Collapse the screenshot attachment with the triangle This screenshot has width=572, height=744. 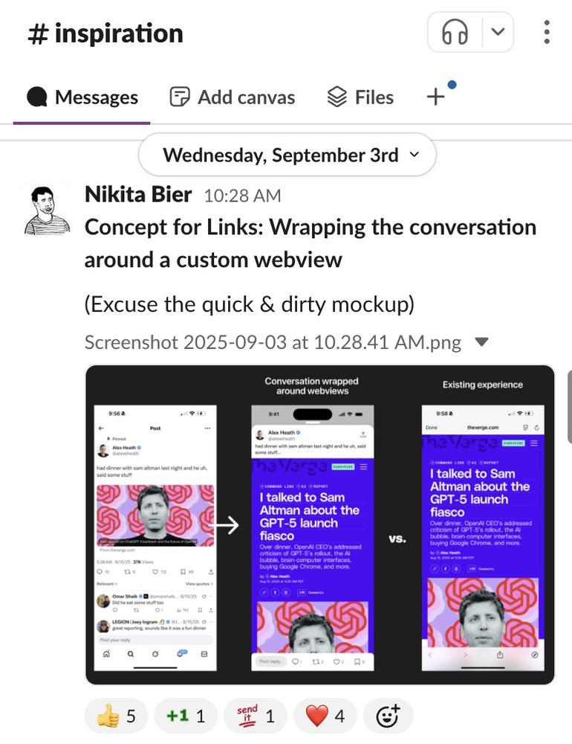[x=481, y=342]
